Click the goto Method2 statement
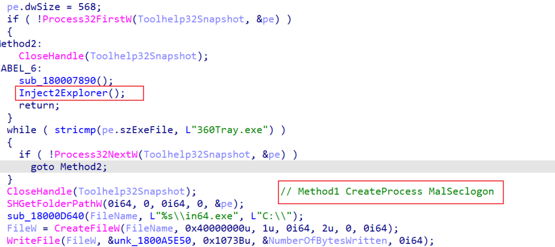Viewport: 555px width, 247px height. tap(69, 167)
